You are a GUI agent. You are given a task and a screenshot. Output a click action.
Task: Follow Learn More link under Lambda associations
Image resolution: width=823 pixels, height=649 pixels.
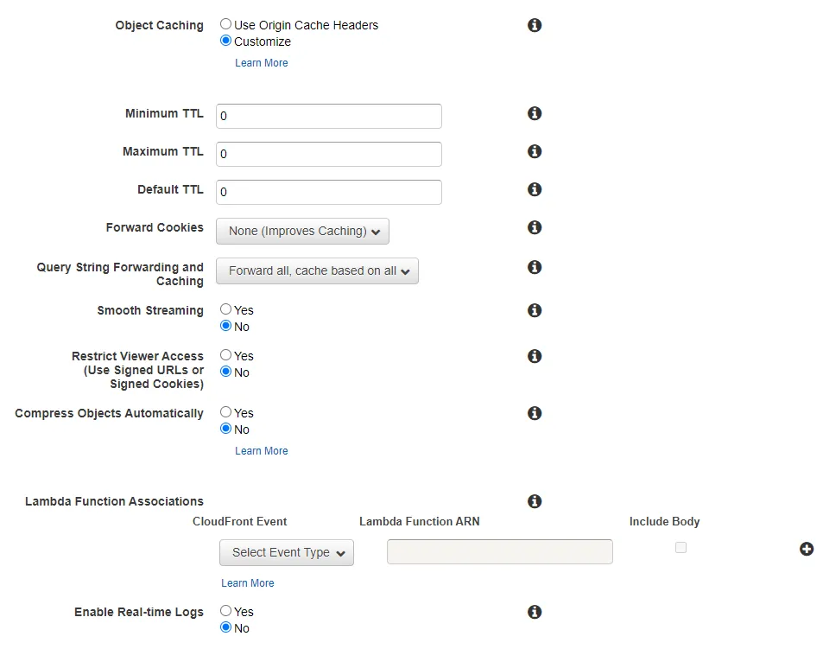(247, 583)
